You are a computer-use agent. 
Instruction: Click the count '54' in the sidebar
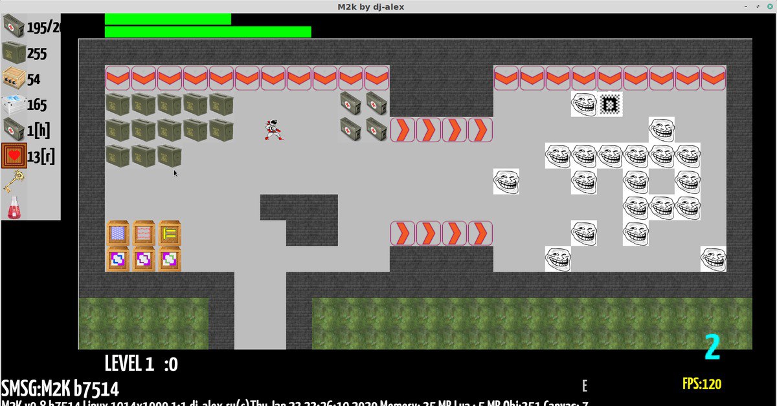pyautogui.click(x=34, y=80)
